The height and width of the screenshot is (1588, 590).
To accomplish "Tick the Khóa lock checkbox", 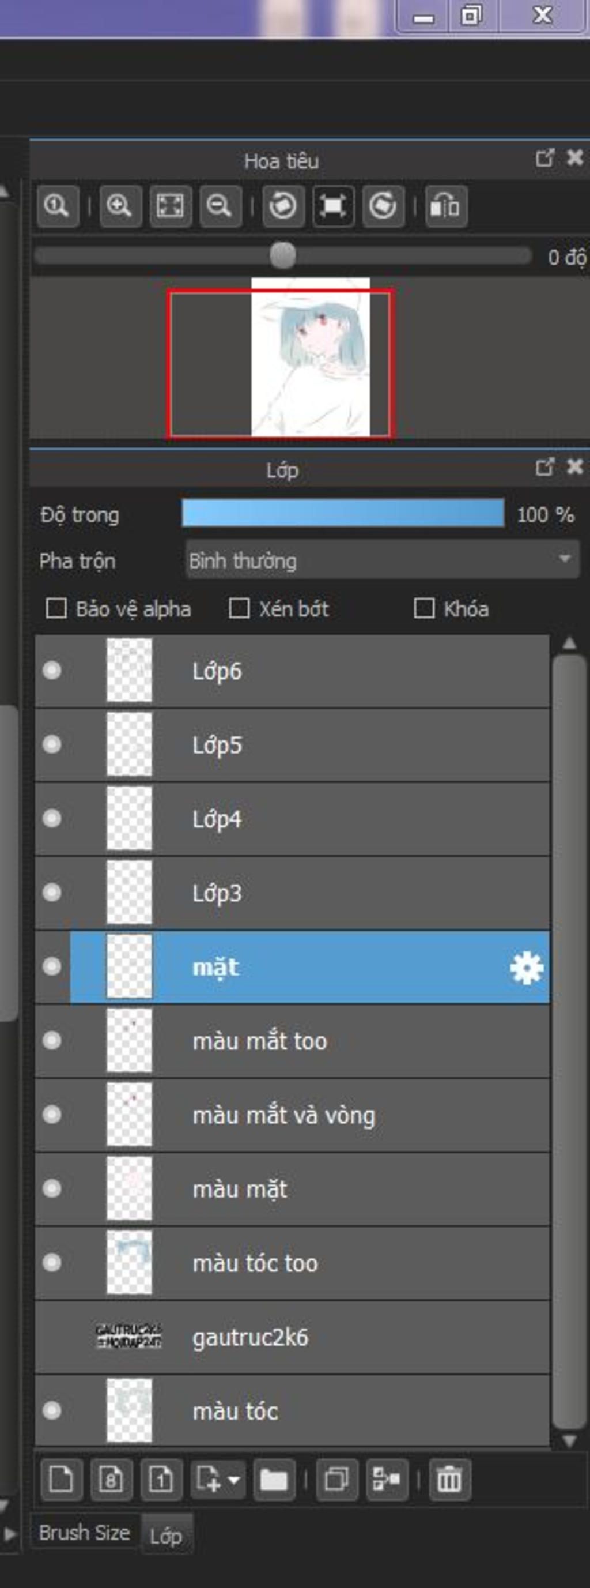I will (x=423, y=609).
